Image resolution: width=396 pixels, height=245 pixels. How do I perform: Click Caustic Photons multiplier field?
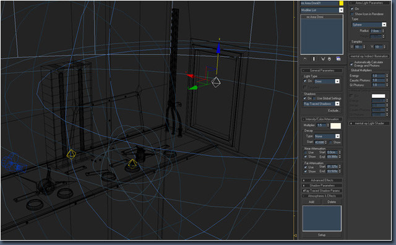(x=378, y=80)
